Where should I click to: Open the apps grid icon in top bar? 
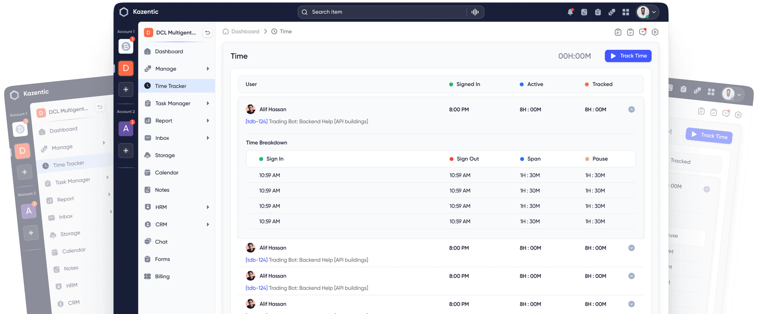point(625,12)
